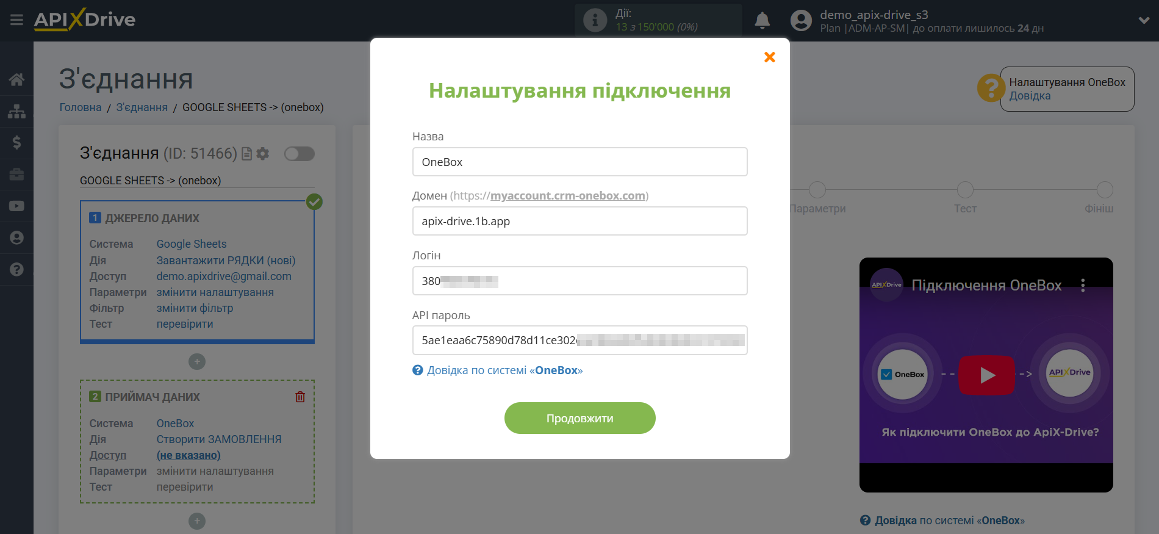Go to Головна breadcrumb
This screenshot has width=1159, height=534.
(x=81, y=107)
